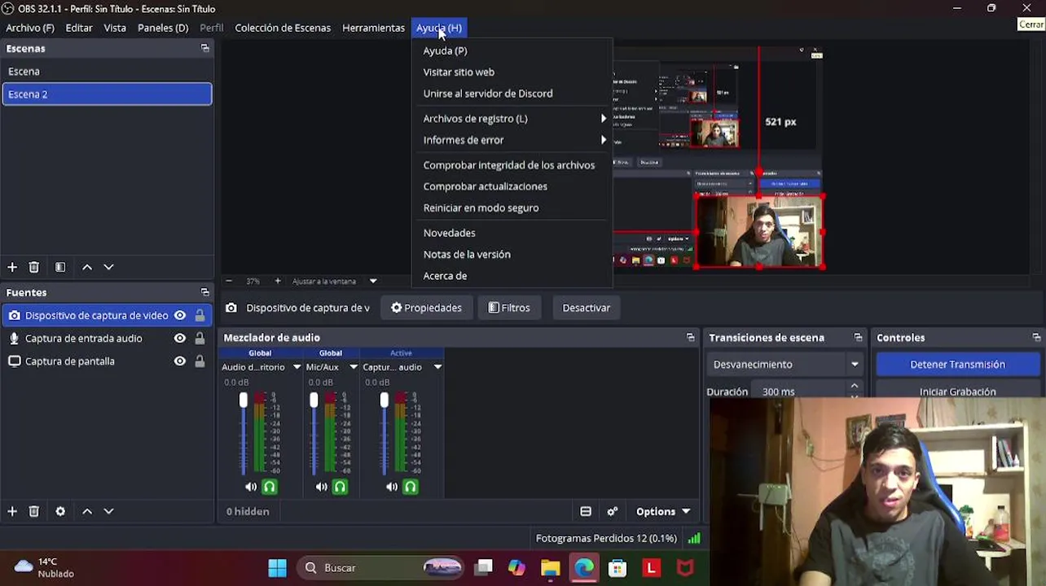The width and height of the screenshot is (1046, 586).
Task: Adjust Captura audio volume fader
Action: click(x=384, y=400)
